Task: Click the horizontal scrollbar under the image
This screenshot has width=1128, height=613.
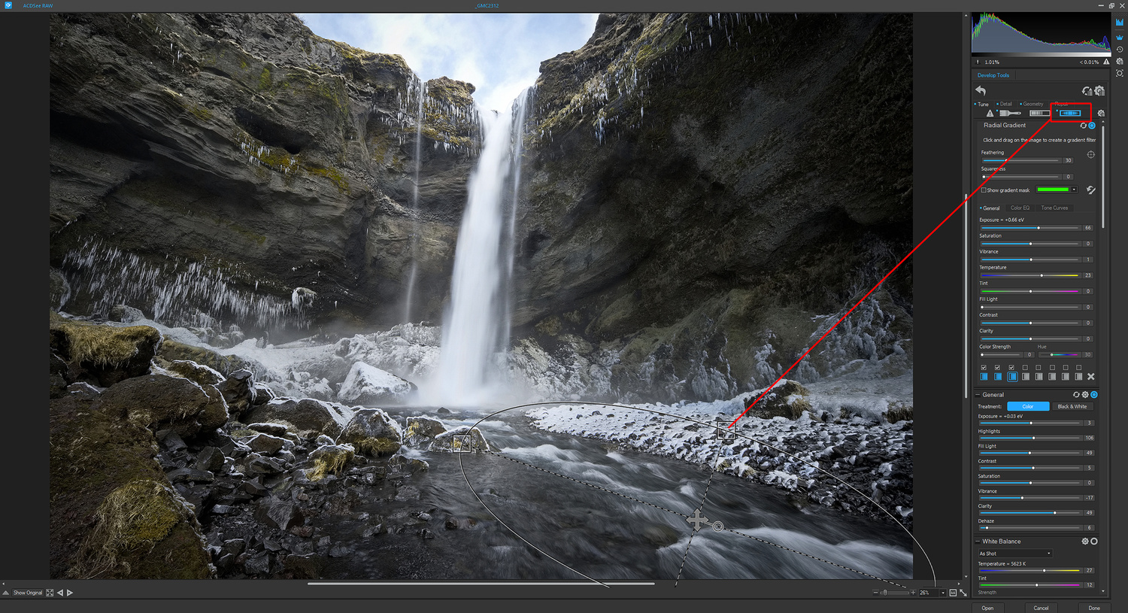Action: tap(481, 584)
